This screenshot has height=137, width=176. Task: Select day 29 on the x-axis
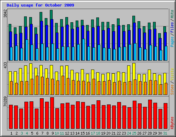pos(155,133)
